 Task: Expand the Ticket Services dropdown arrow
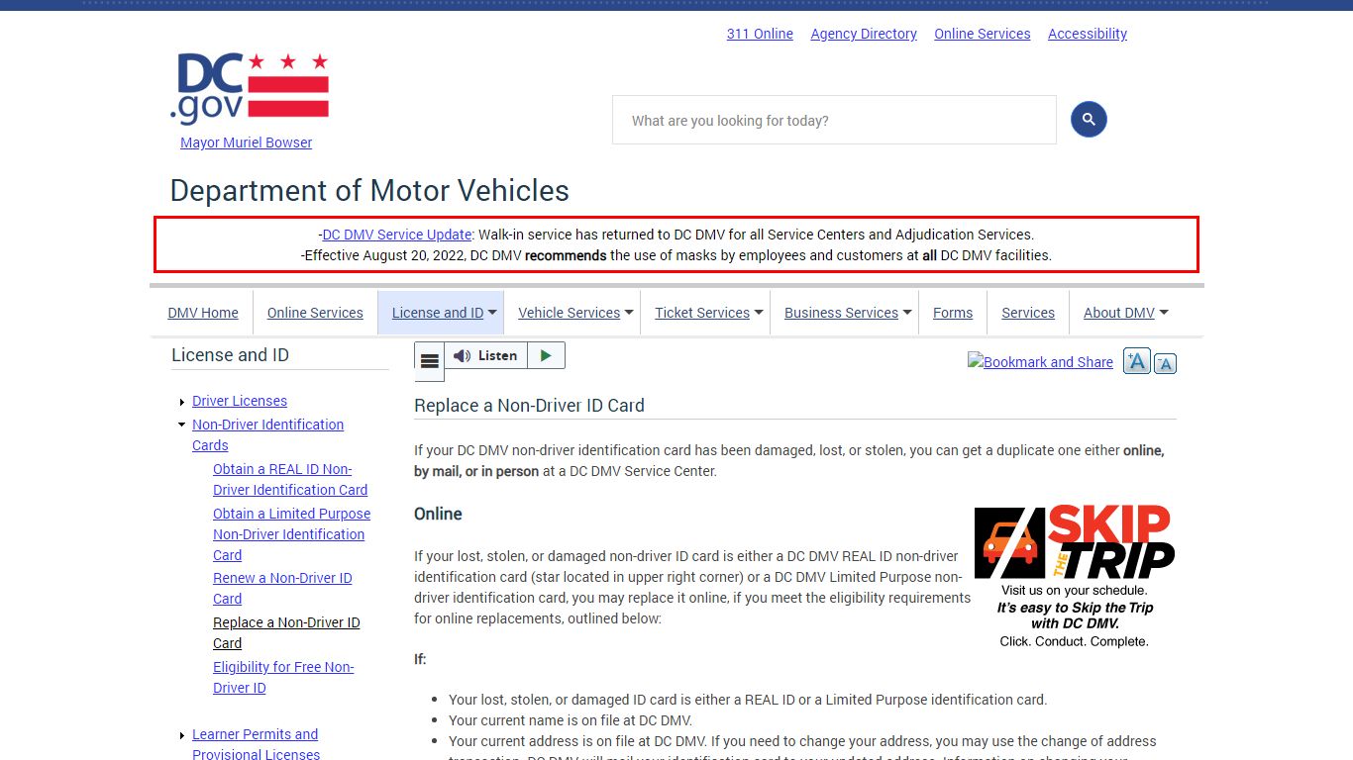point(759,313)
